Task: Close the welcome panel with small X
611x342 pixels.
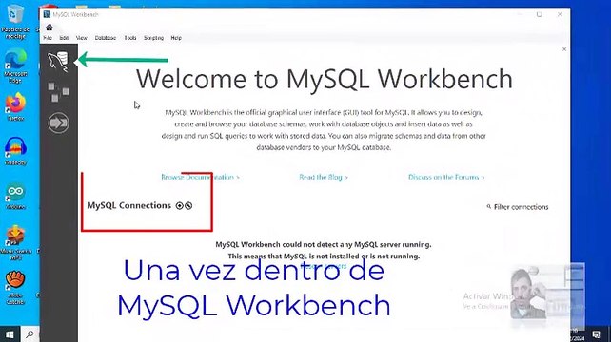Action: 564,49
